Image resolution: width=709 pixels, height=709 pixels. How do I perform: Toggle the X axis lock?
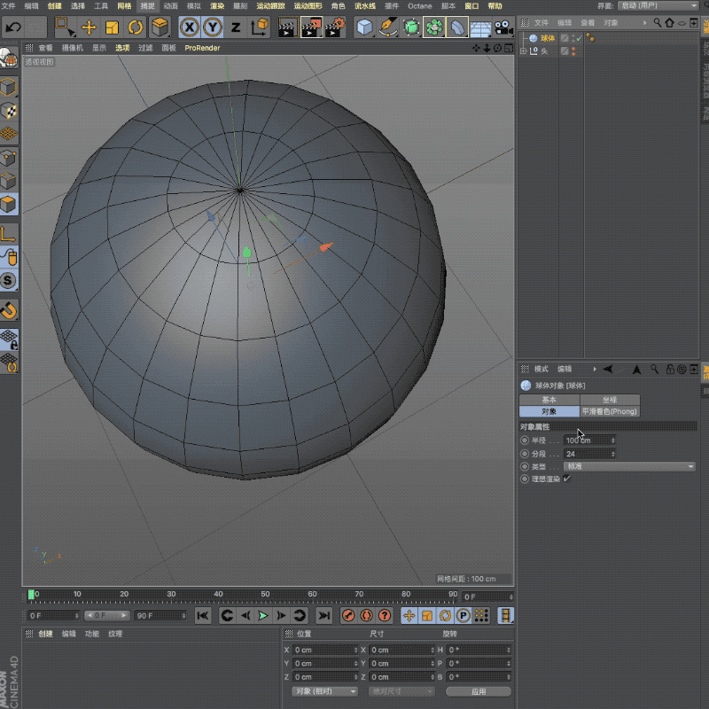point(190,27)
